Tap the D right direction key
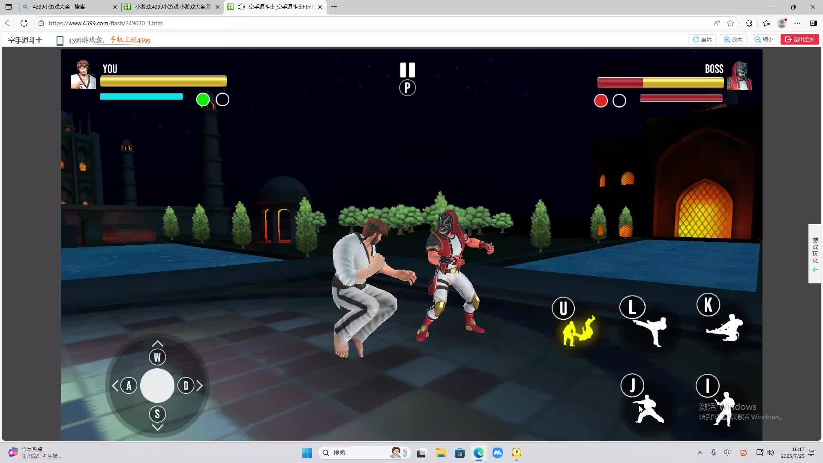 186,385
